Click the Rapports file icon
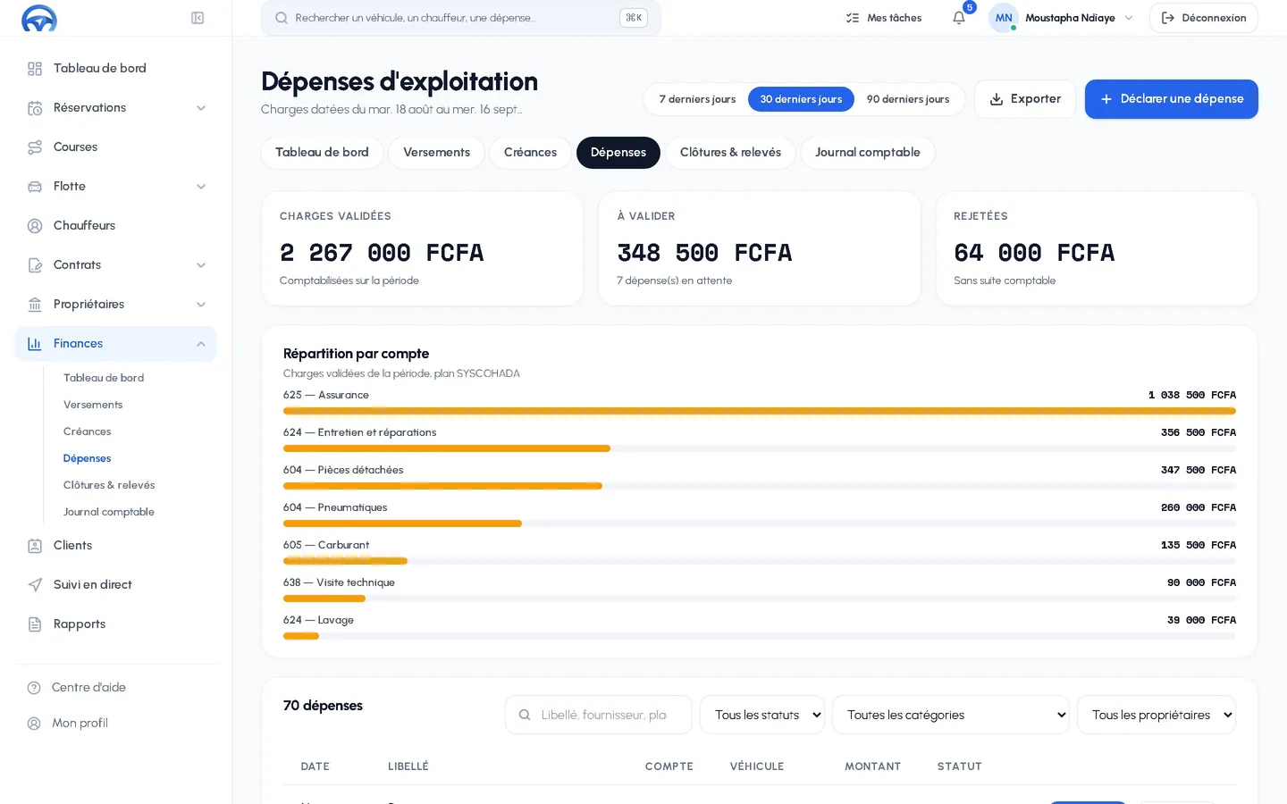 tap(35, 624)
